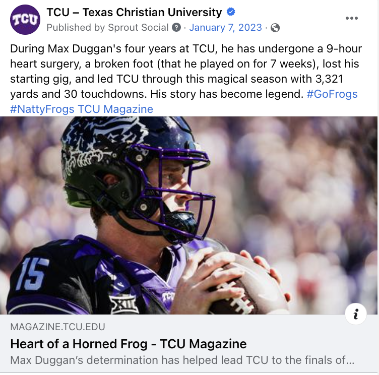Click the TCU purple profile avatar
The width and height of the screenshot is (379, 375).
[x=25, y=20]
